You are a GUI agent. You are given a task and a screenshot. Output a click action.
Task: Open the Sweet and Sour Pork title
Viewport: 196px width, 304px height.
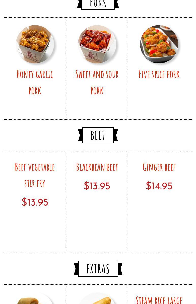pos(97,82)
